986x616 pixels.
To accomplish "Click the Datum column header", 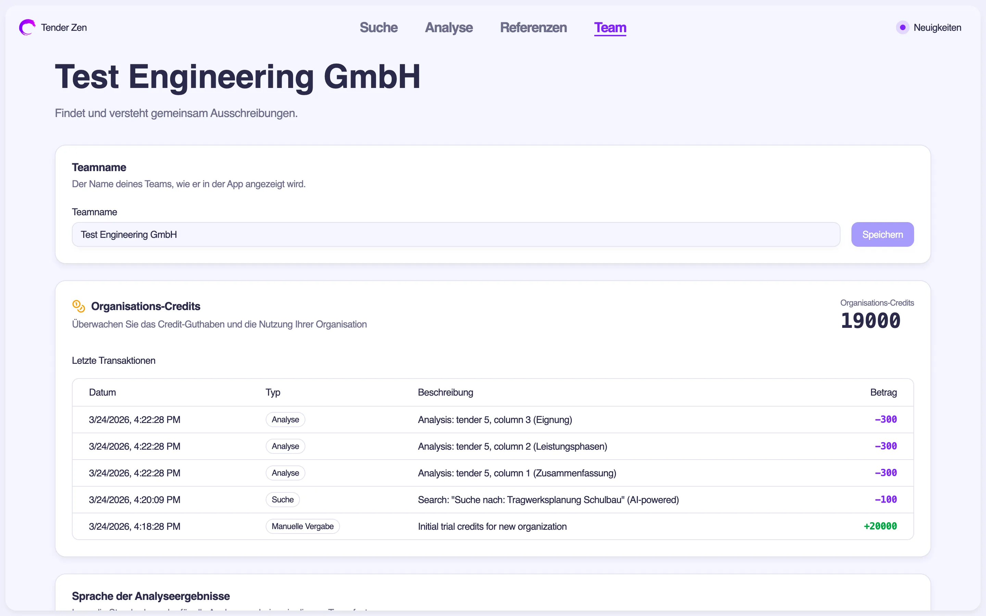I will (102, 392).
